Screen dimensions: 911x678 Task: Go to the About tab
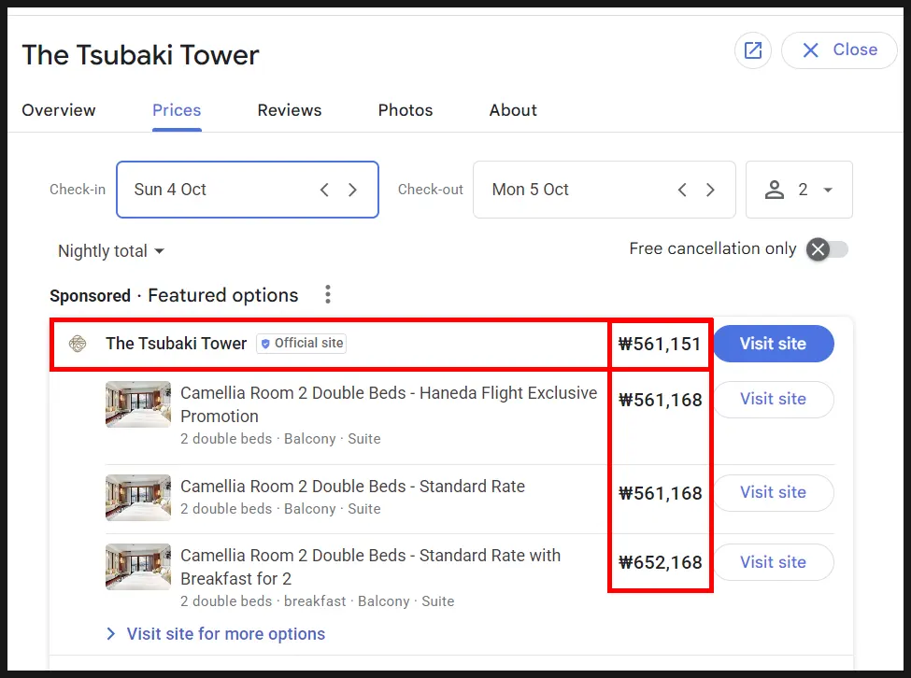click(513, 110)
